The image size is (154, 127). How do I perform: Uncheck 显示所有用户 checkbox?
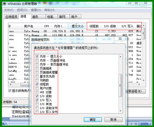tap(10, 91)
